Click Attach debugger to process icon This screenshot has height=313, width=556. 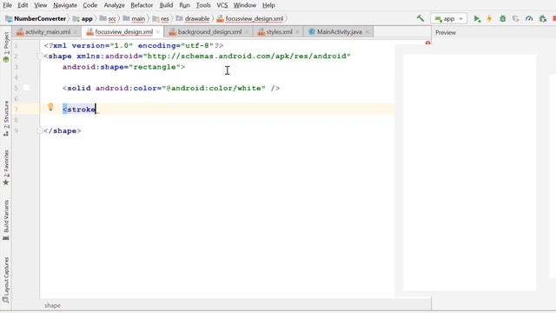(x=542, y=19)
